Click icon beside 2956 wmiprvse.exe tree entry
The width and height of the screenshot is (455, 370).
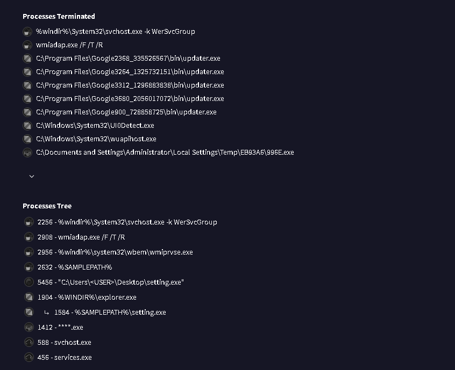(x=29, y=252)
